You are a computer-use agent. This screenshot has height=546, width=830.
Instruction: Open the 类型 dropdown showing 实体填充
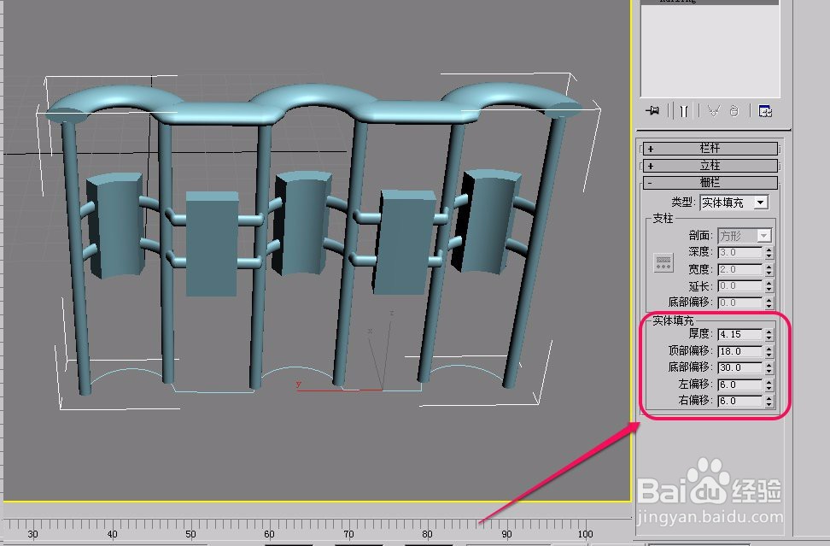(x=734, y=203)
